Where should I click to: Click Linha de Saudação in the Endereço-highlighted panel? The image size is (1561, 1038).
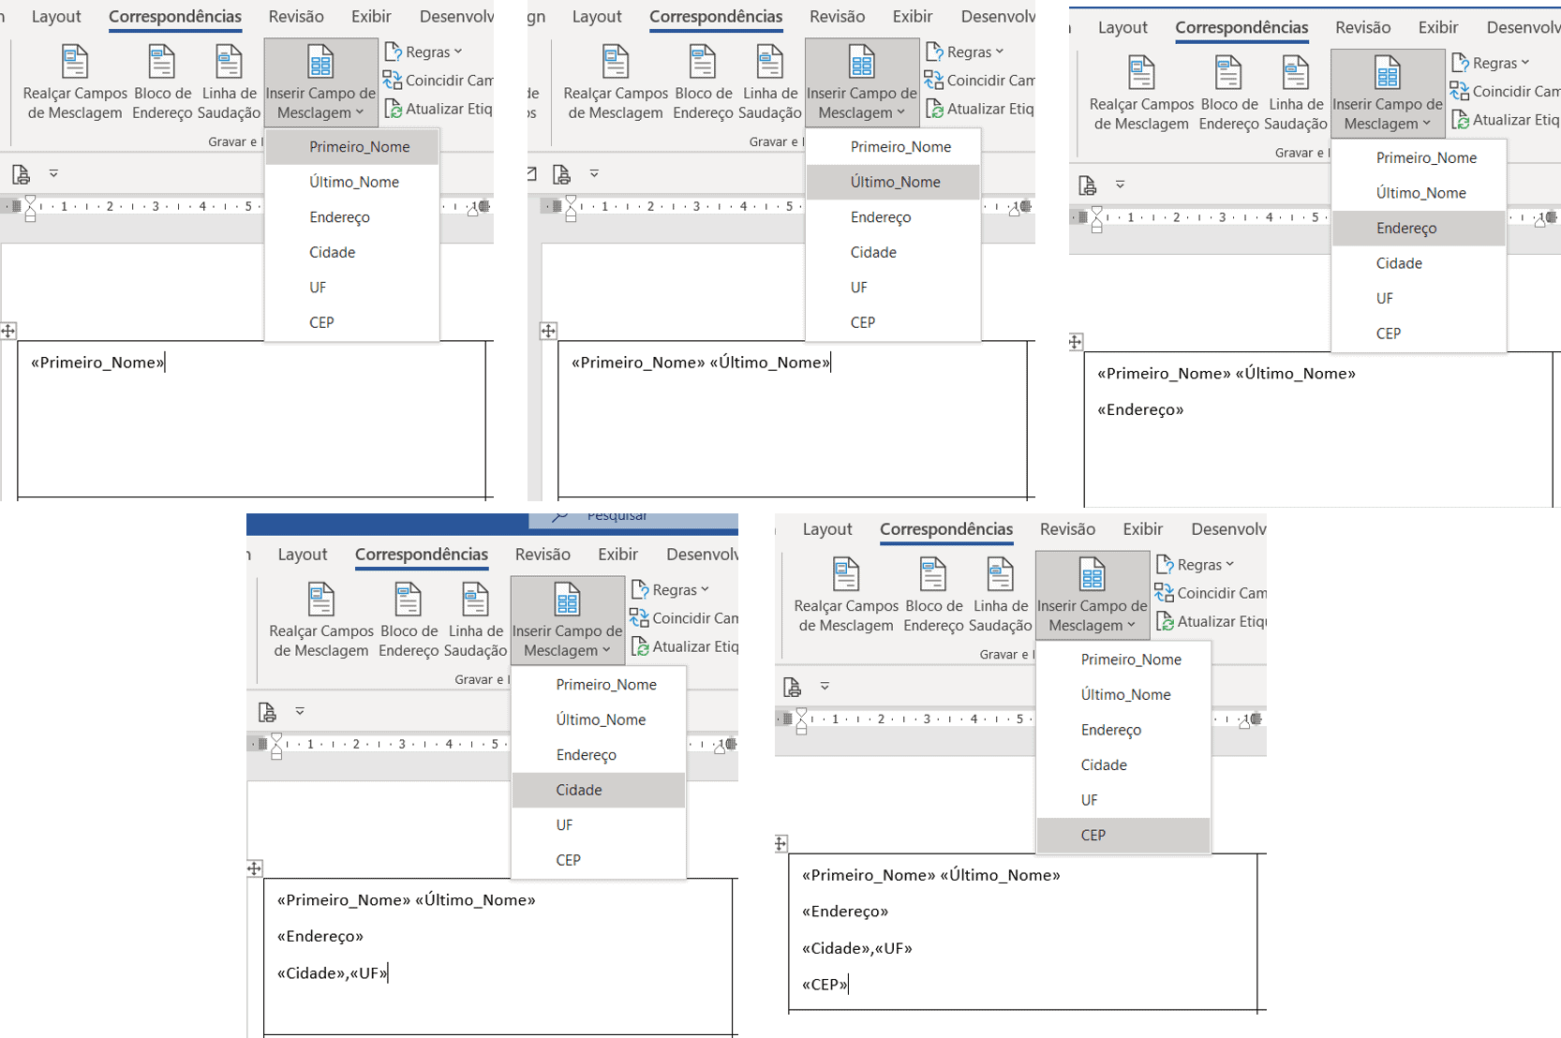(x=1295, y=94)
